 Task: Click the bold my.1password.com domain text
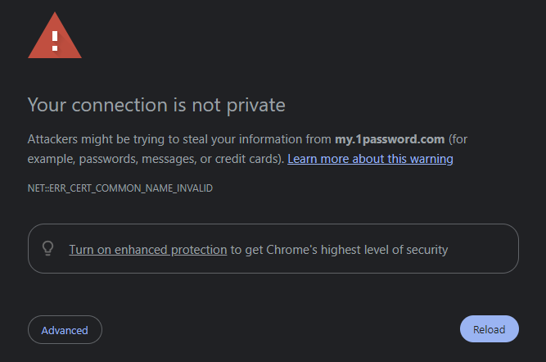[x=390, y=139]
